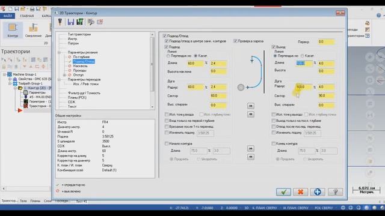
Task: Click the Параметры icon under the Контур operation
Action: click(26, 92)
